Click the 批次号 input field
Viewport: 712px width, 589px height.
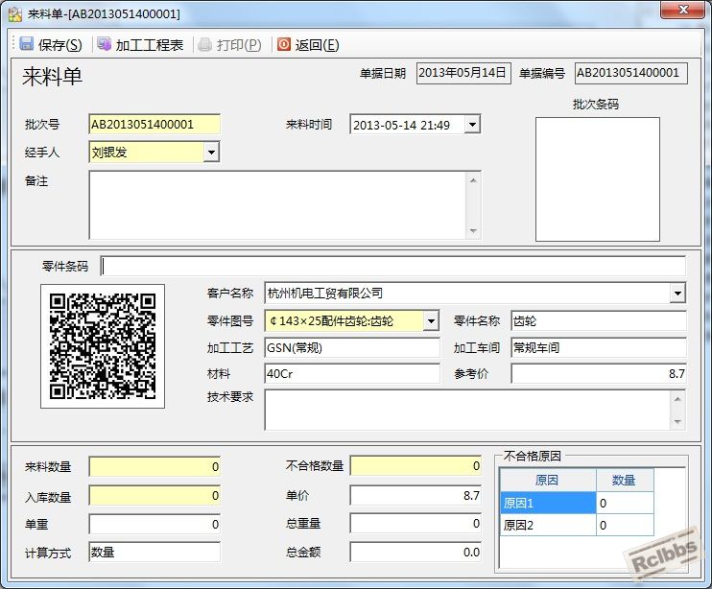[x=154, y=125]
